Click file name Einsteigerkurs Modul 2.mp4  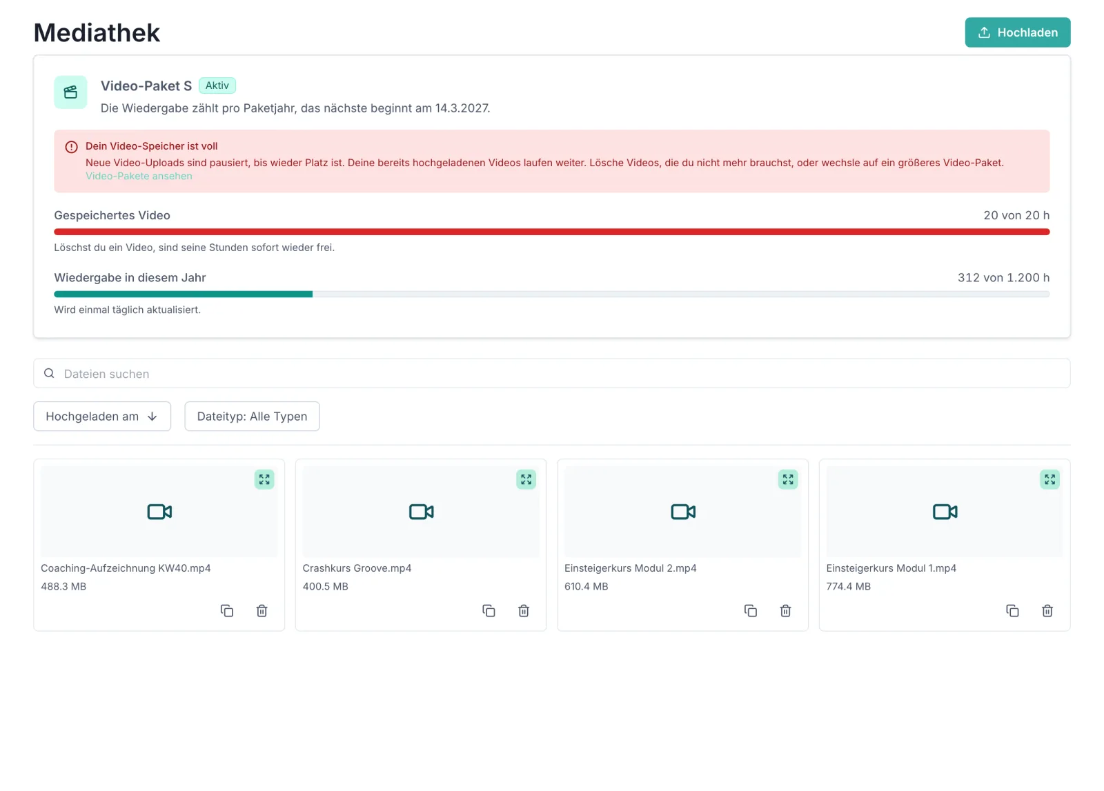[631, 568]
